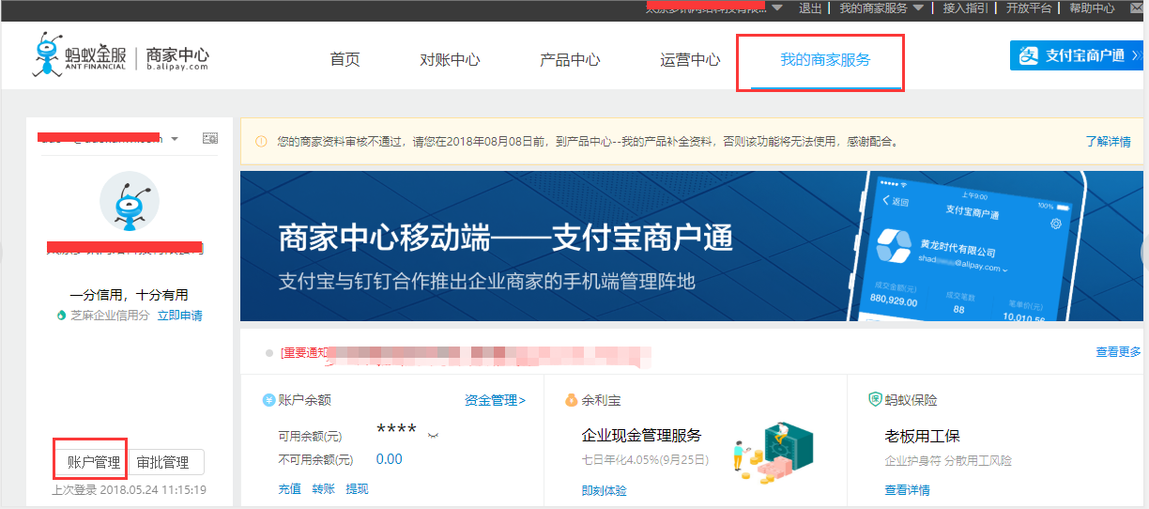
Task: Click 充值 link
Action: point(289,489)
